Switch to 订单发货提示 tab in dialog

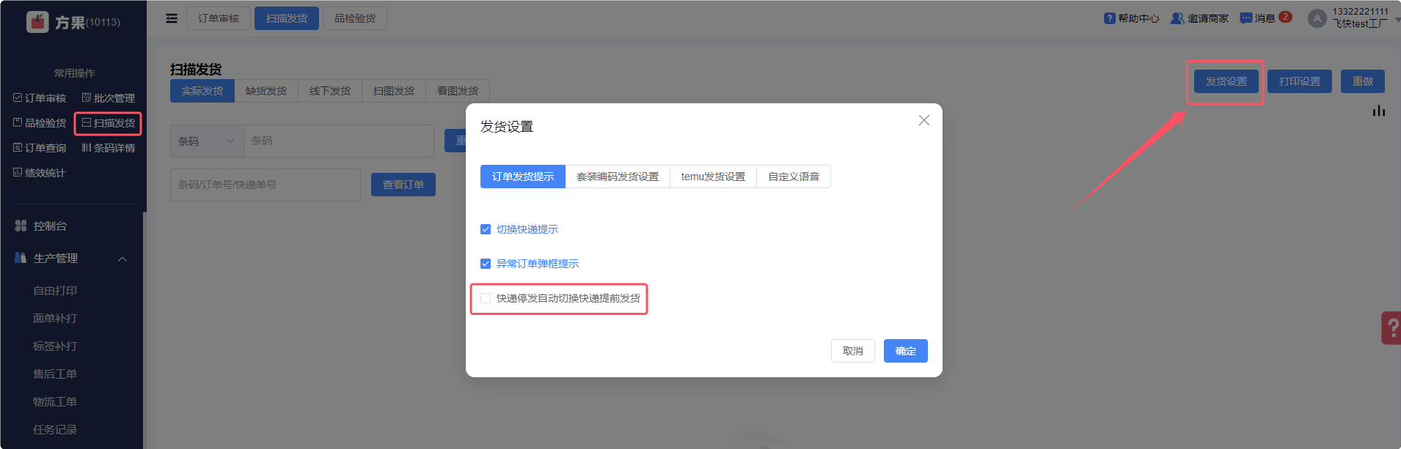pos(523,177)
